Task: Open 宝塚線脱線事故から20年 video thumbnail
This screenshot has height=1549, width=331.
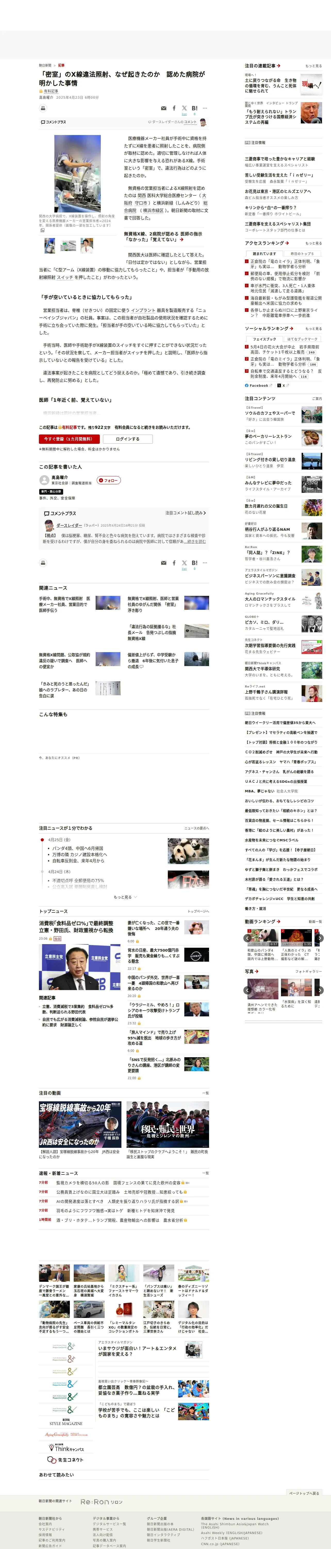Action: coord(80,1125)
